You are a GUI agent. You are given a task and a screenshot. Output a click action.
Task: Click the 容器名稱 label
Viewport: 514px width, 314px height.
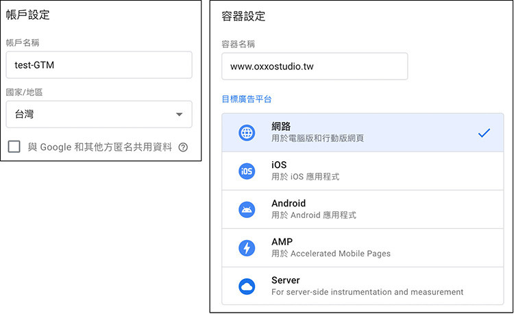pos(238,44)
